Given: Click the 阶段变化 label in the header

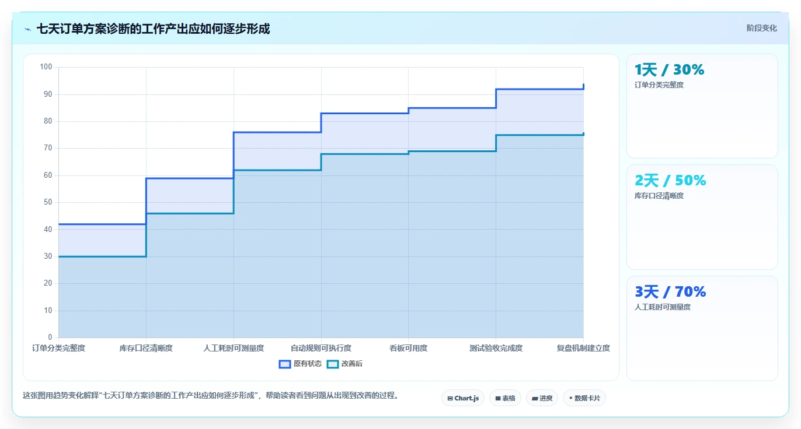Looking at the screenshot, I should pyautogui.click(x=762, y=28).
